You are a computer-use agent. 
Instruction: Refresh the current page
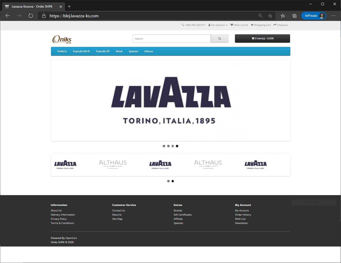tap(31, 16)
